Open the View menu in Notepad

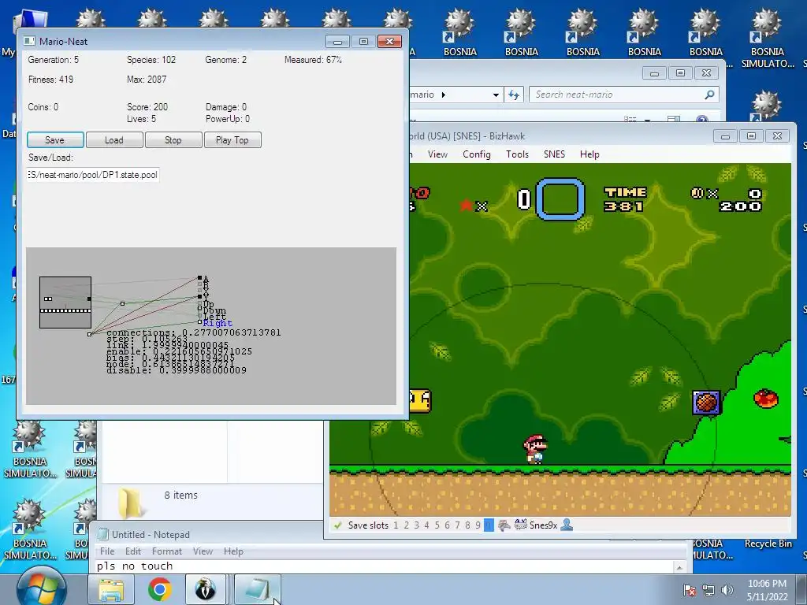tap(203, 551)
